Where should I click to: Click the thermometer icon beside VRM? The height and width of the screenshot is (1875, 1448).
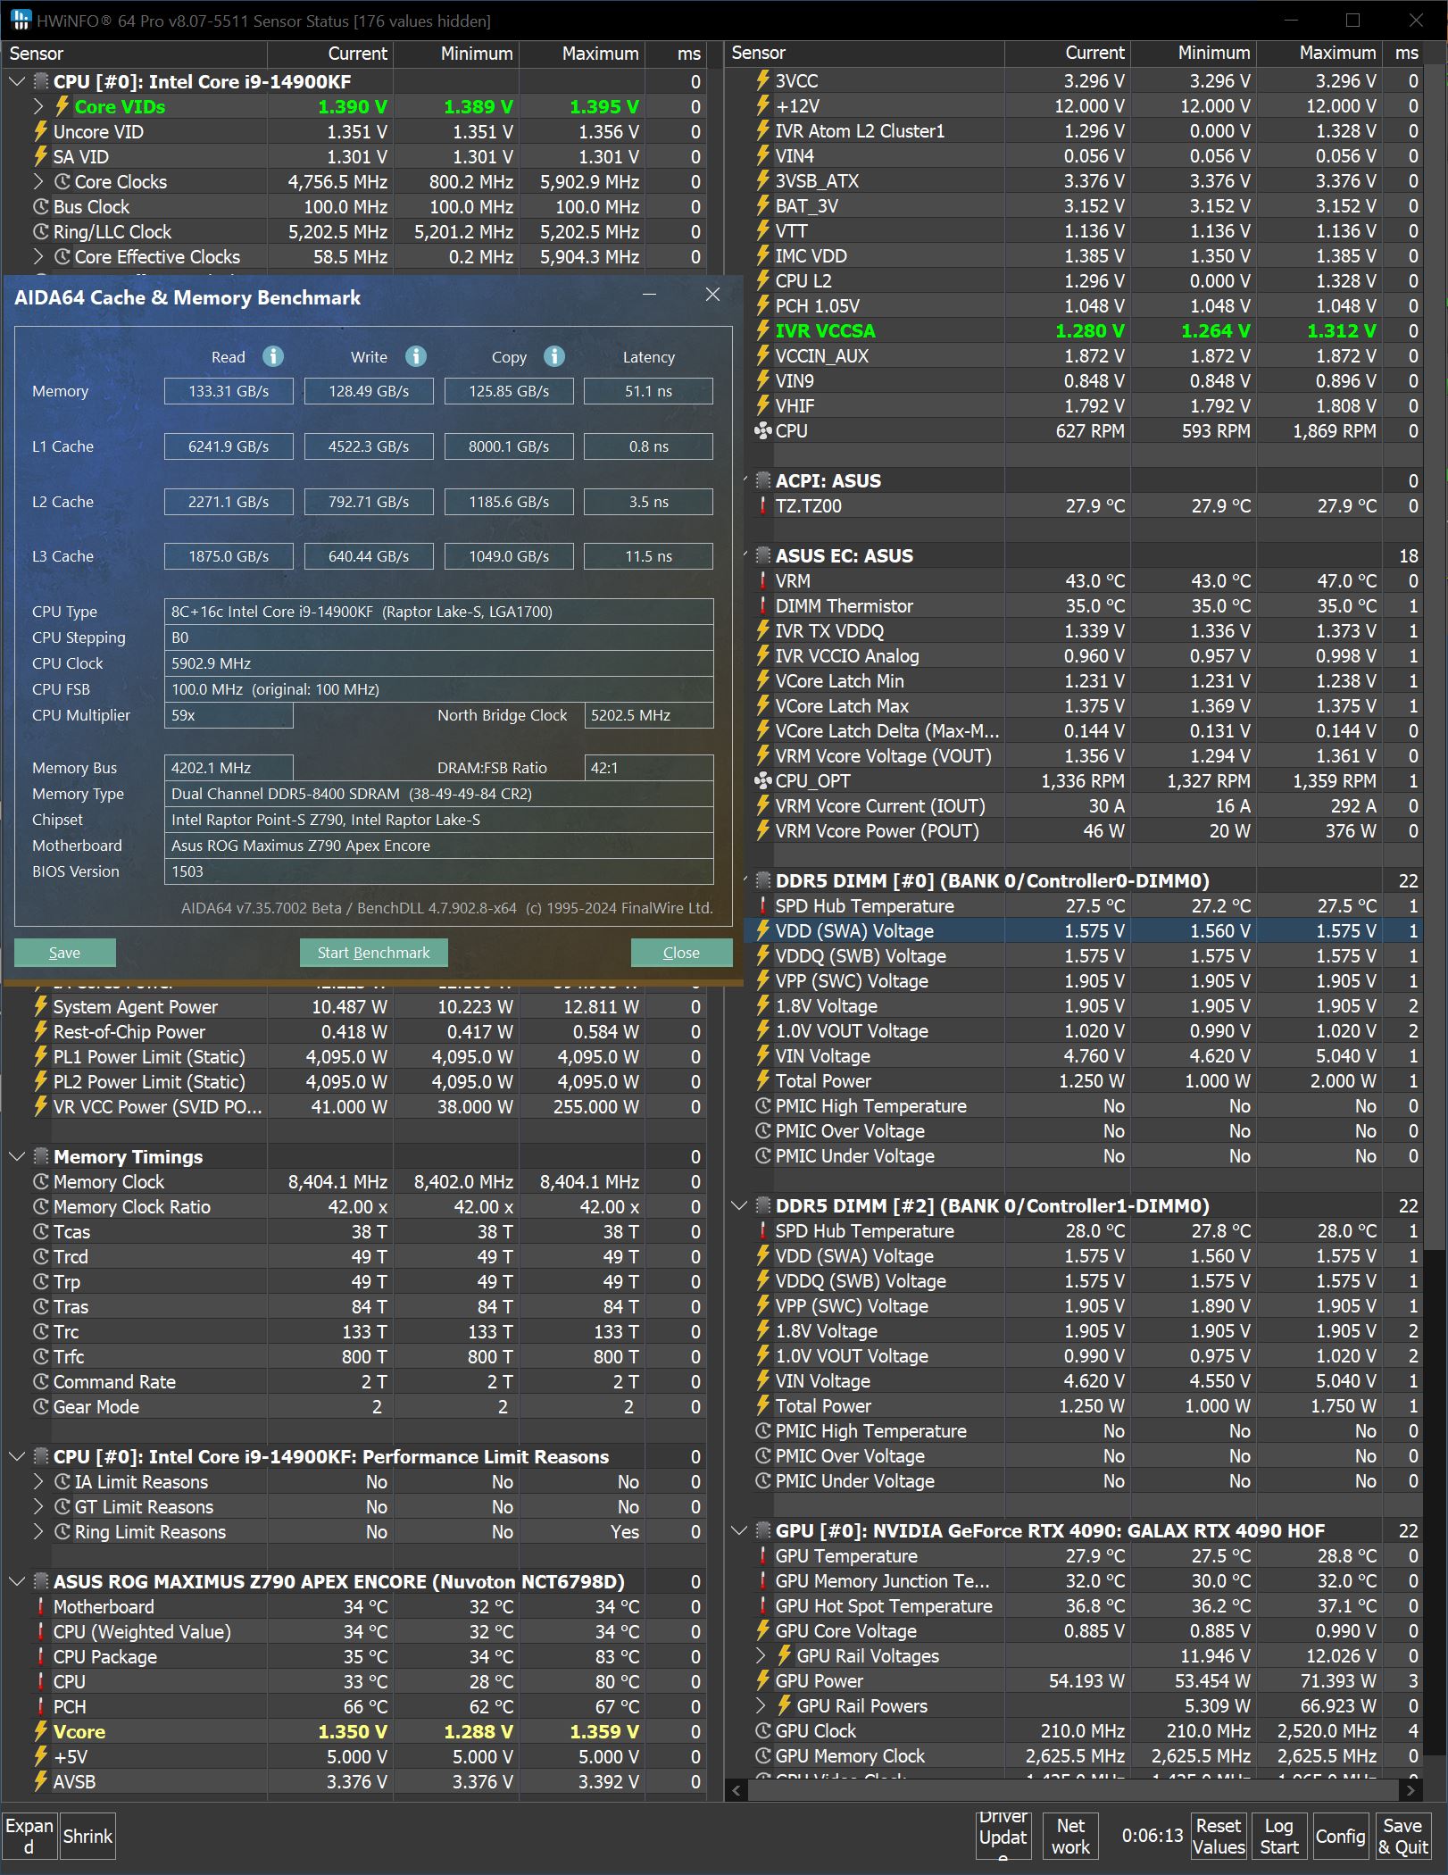(763, 580)
